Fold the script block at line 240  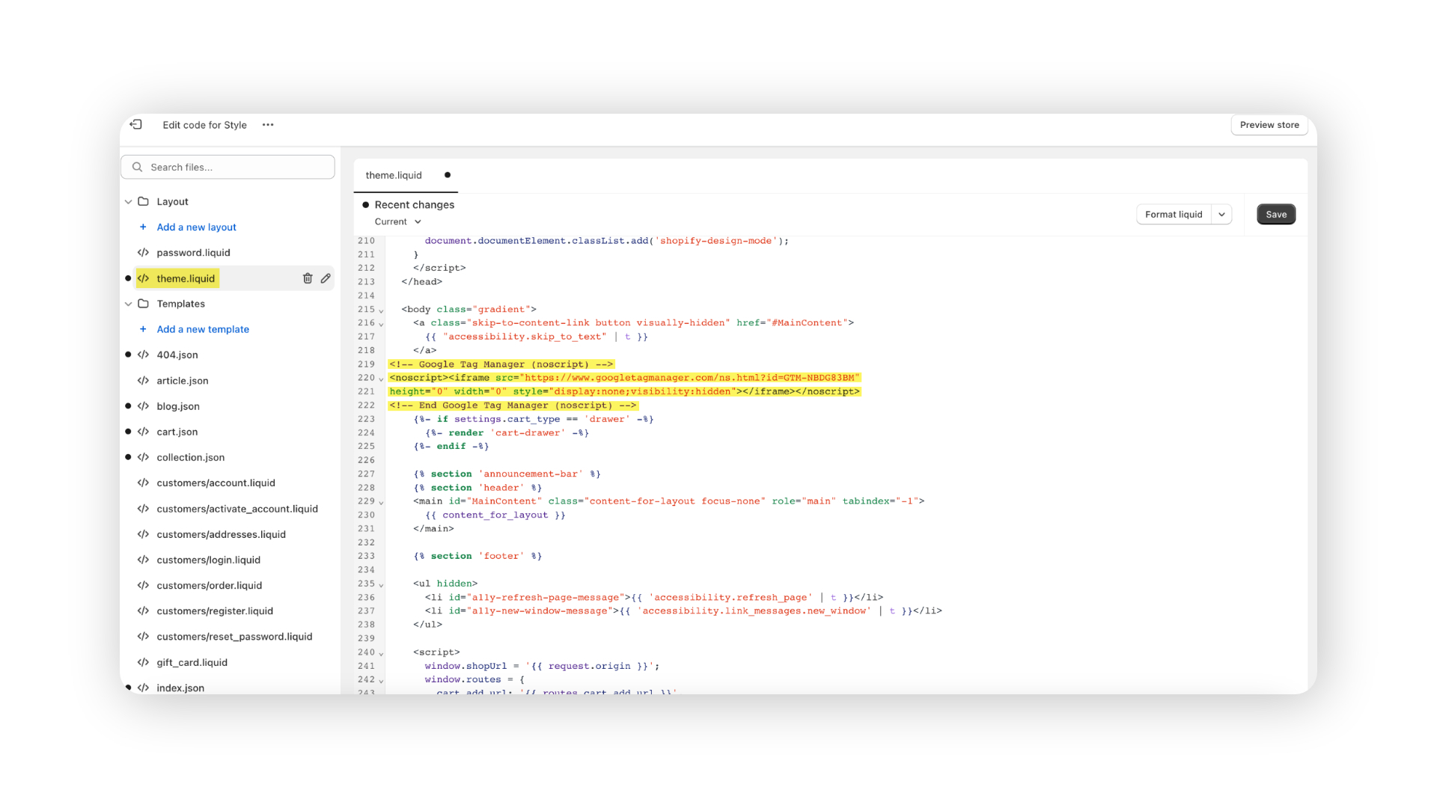381,653
